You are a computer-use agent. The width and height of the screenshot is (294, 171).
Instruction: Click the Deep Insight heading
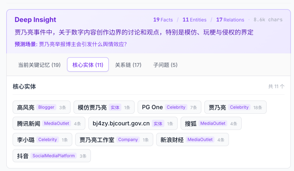click(35, 20)
